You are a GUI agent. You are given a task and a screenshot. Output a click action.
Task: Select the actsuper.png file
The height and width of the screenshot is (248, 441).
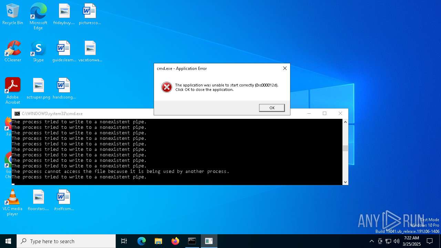[38, 89]
